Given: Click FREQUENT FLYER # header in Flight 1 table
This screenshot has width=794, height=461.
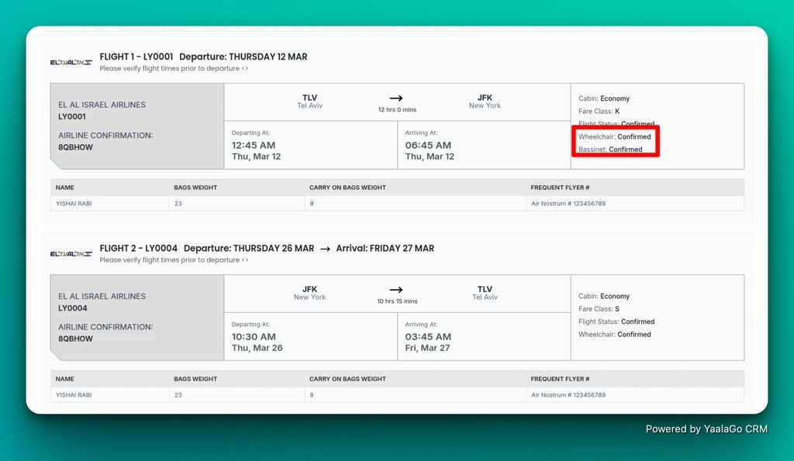Looking at the screenshot, I should tap(560, 187).
